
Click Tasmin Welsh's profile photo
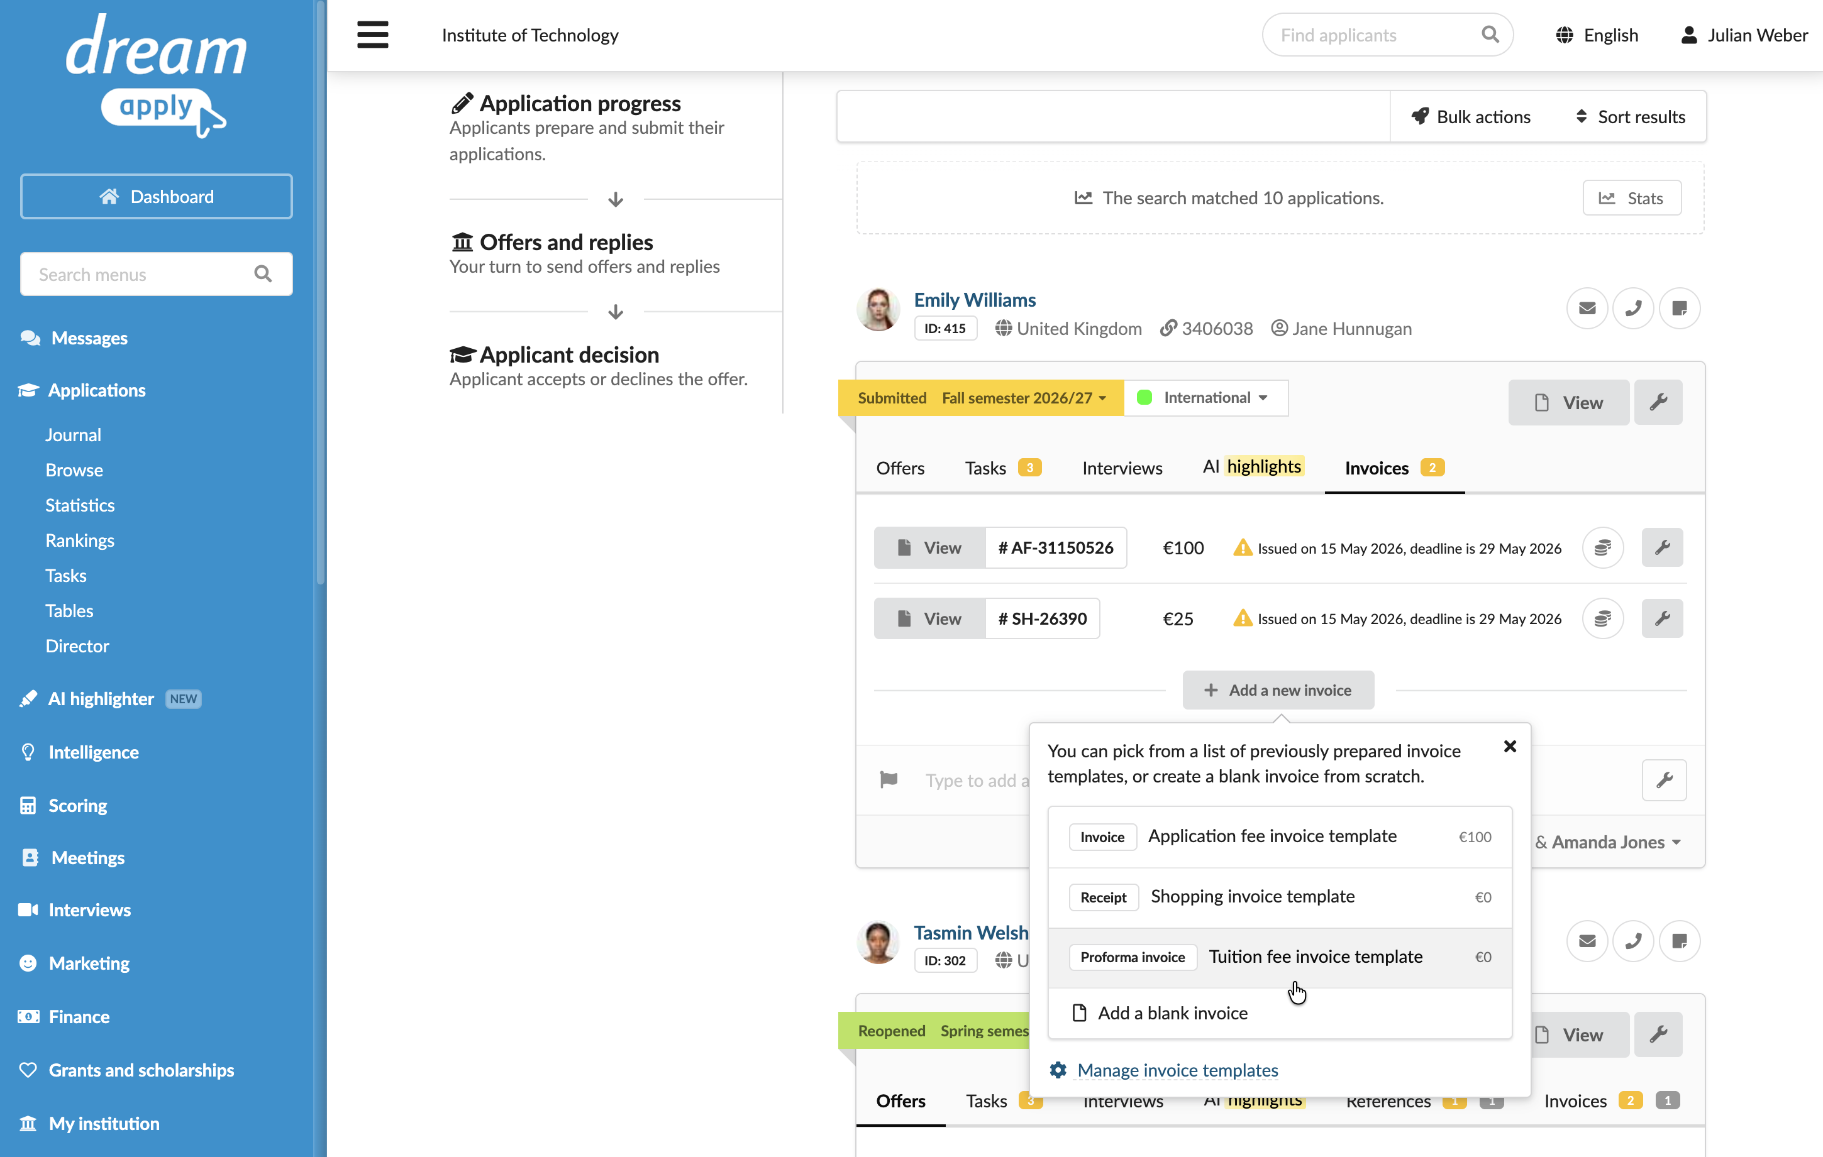tap(878, 941)
